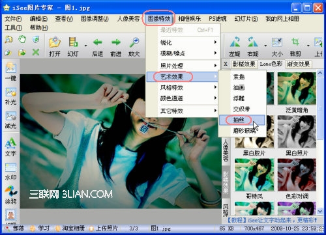The width and height of the screenshot is (326, 235).
Task: Expand the 颜色通道 submenu
Action: pos(183,98)
